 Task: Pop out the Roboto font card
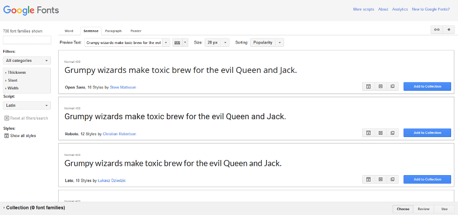coord(393,133)
